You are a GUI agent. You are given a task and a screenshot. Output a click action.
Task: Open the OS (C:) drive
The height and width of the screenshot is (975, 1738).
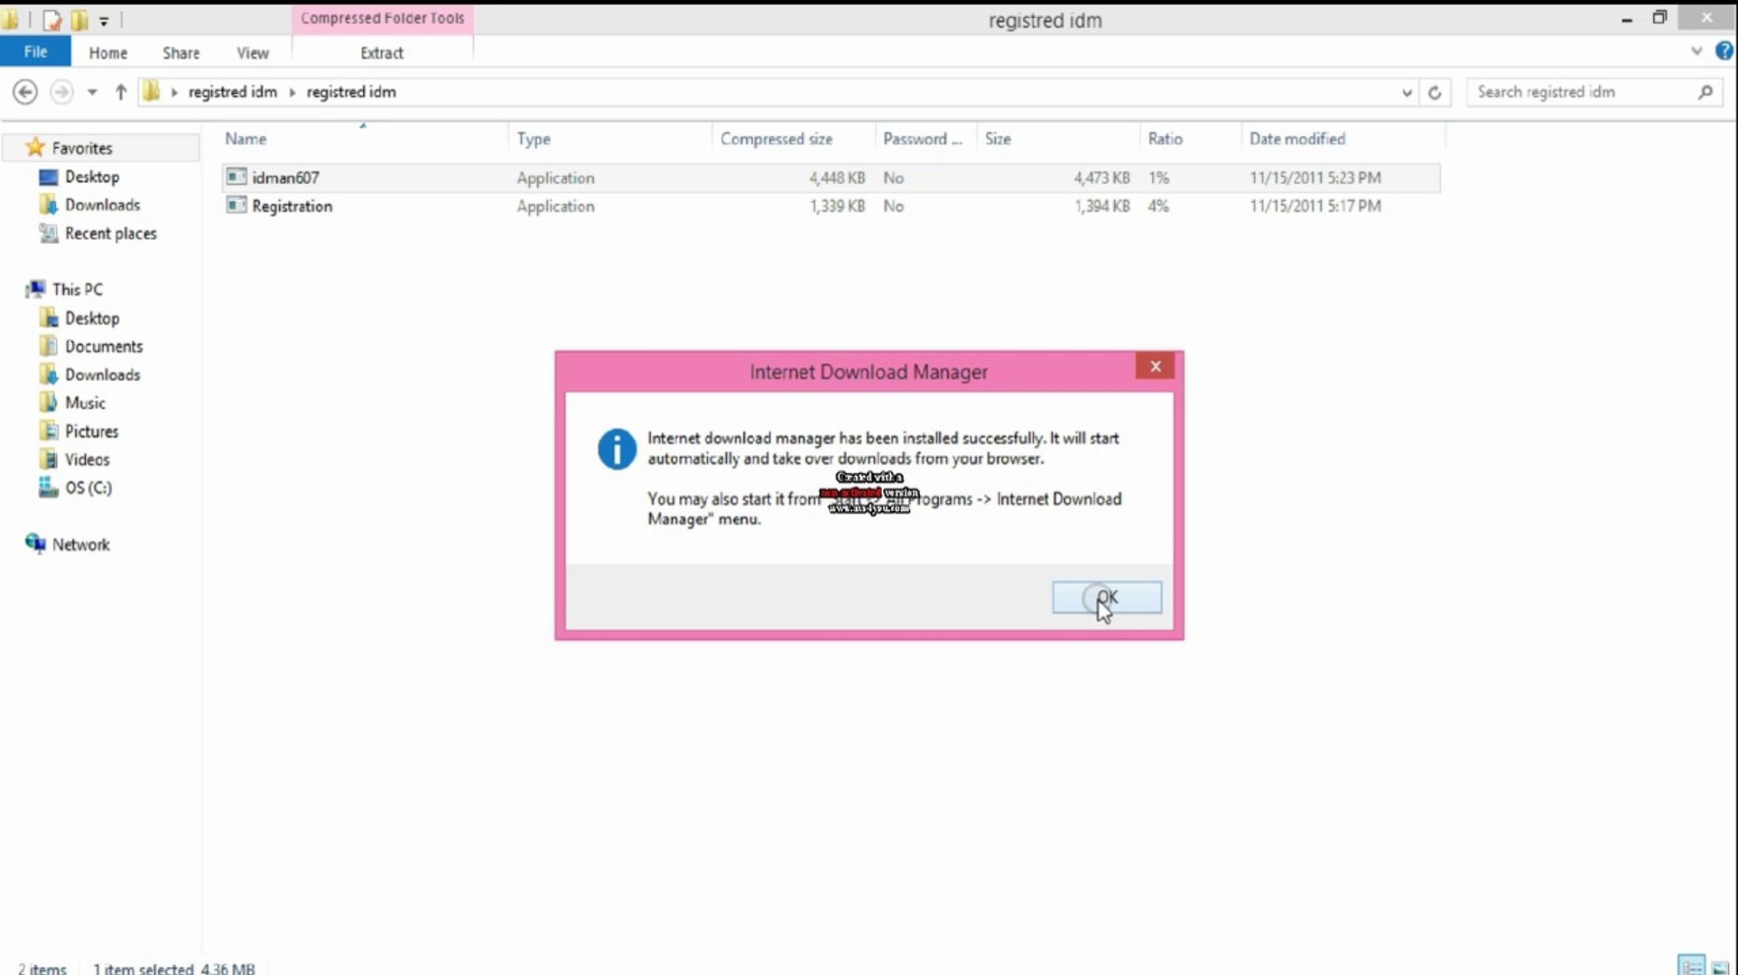pyautogui.click(x=88, y=487)
